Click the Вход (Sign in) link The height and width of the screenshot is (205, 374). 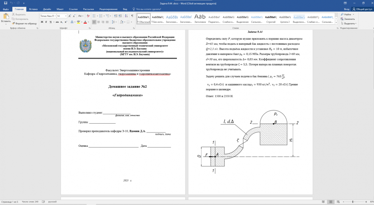(347, 9)
